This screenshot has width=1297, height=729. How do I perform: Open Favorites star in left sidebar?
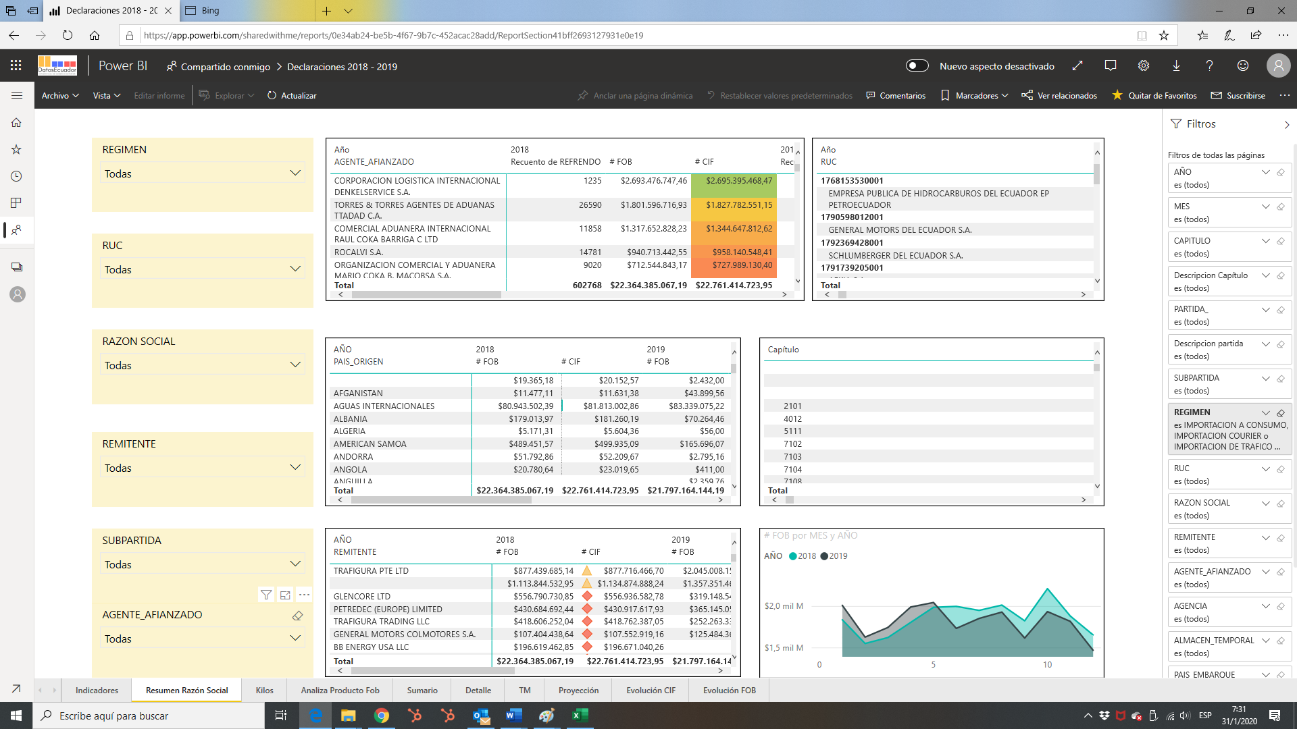(x=16, y=149)
